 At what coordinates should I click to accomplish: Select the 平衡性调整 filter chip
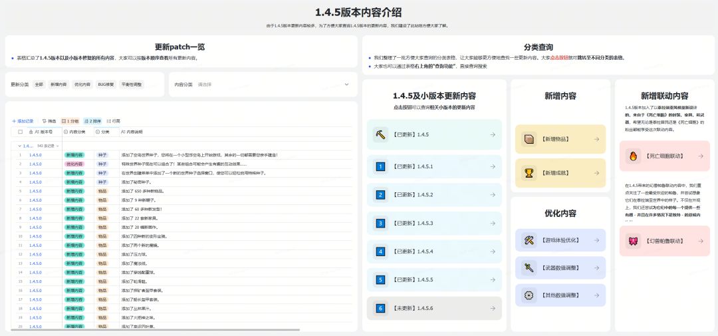[x=132, y=84]
